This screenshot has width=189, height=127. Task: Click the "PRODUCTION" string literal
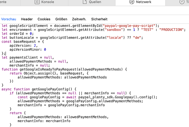click(x=171, y=30)
